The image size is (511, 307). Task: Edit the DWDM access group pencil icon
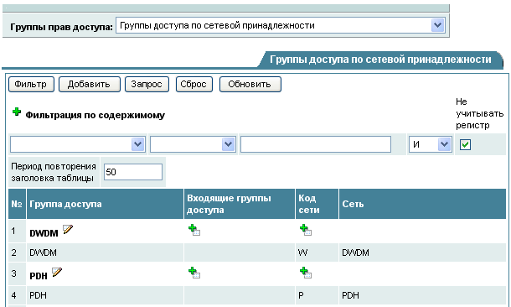pyautogui.click(x=68, y=229)
